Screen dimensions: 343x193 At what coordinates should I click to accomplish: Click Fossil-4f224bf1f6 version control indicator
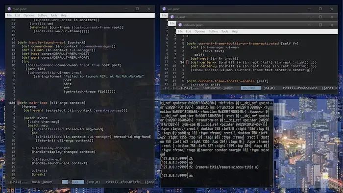(x=123, y=182)
